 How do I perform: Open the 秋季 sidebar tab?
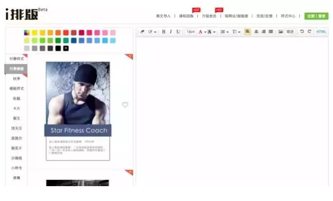click(x=16, y=78)
